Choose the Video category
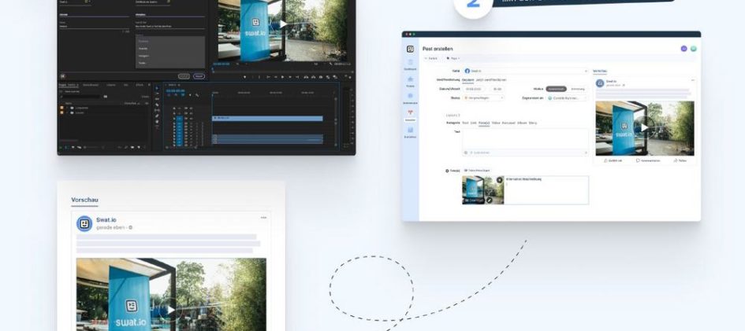 (496, 123)
